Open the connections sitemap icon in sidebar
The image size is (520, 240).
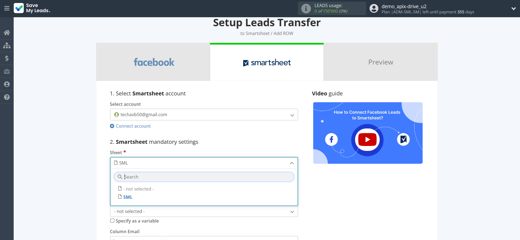click(7, 45)
